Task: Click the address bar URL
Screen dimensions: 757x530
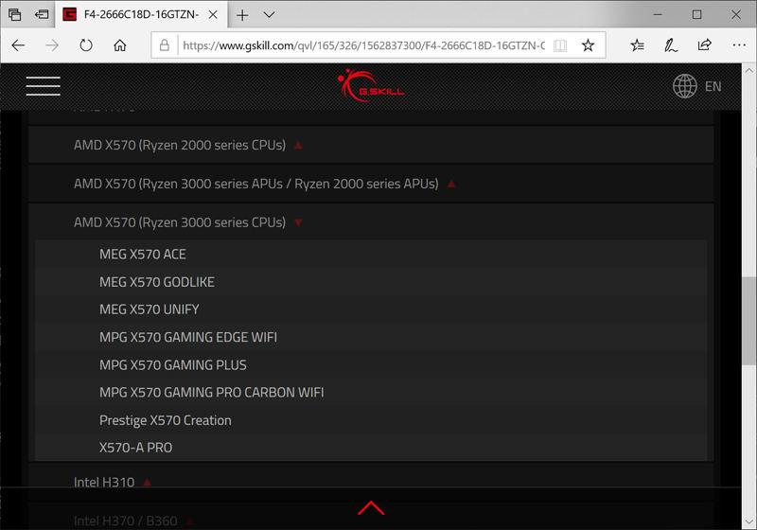Action: pos(363,45)
